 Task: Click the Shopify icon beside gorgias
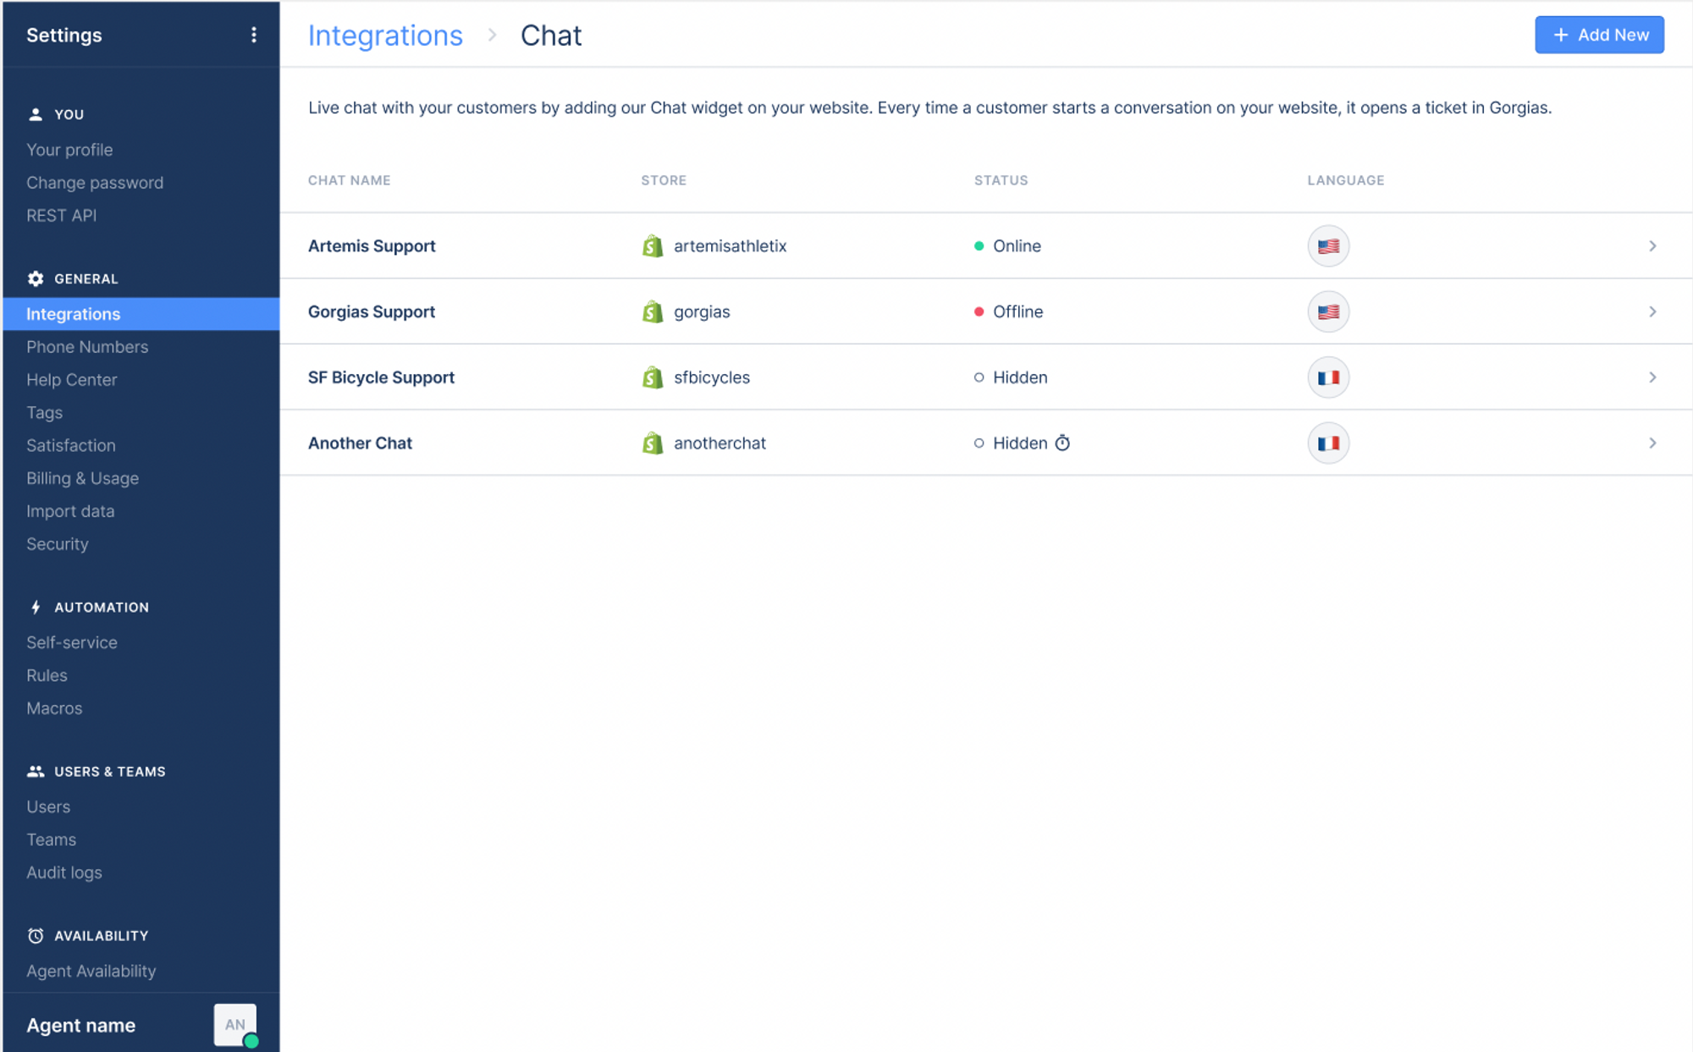point(652,311)
